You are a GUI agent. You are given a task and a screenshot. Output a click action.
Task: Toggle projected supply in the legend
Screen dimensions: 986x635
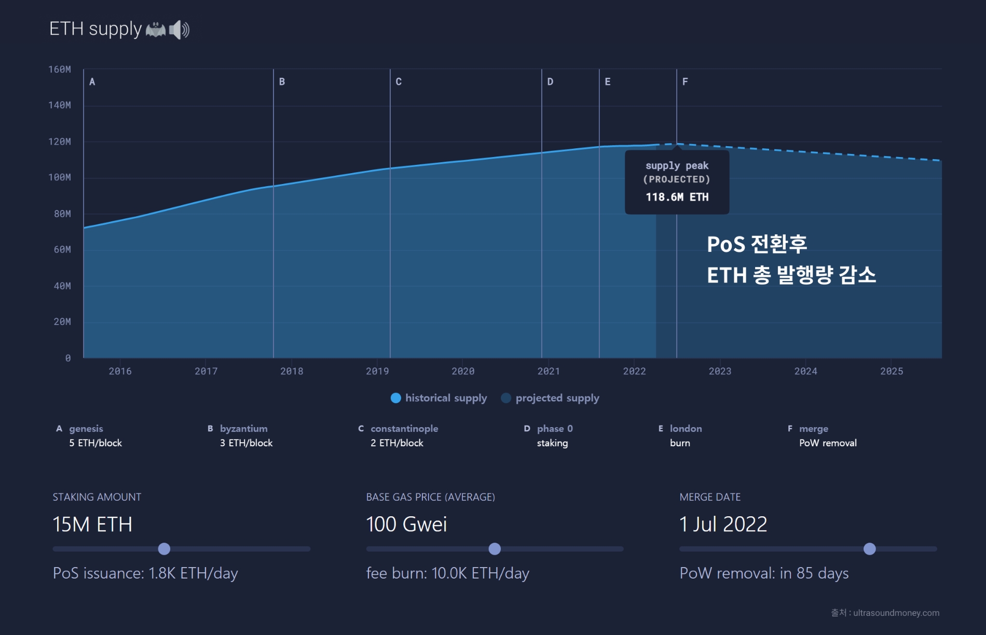[557, 398]
